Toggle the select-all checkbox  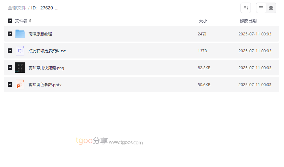tap(10, 21)
